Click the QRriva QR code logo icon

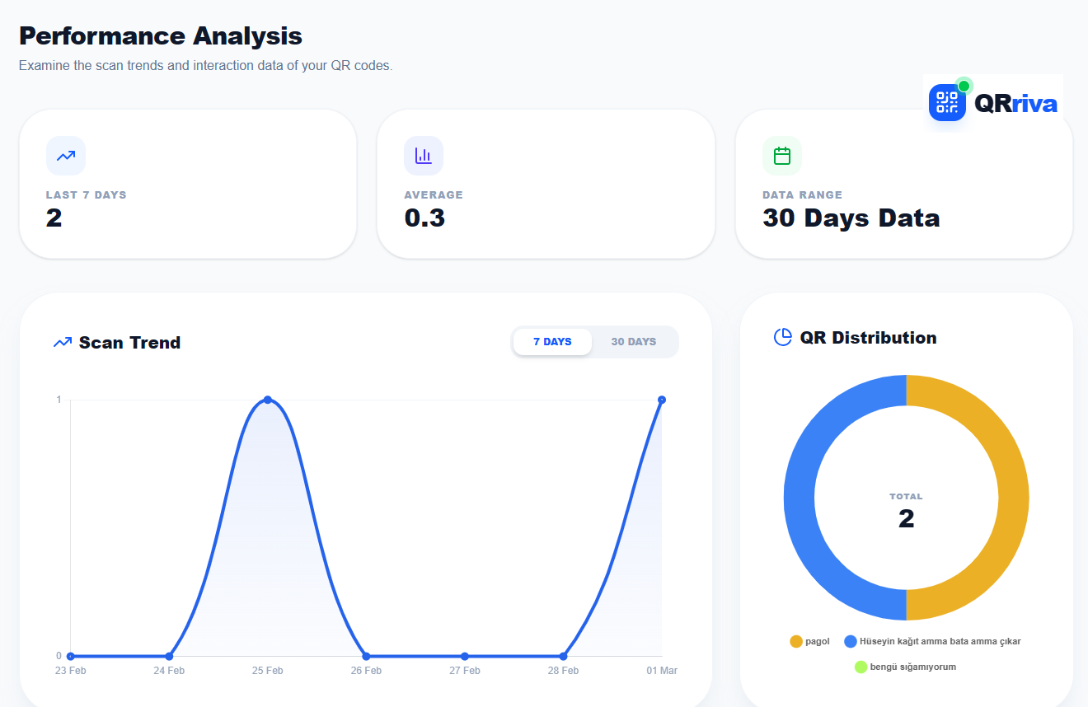(x=947, y=102)
